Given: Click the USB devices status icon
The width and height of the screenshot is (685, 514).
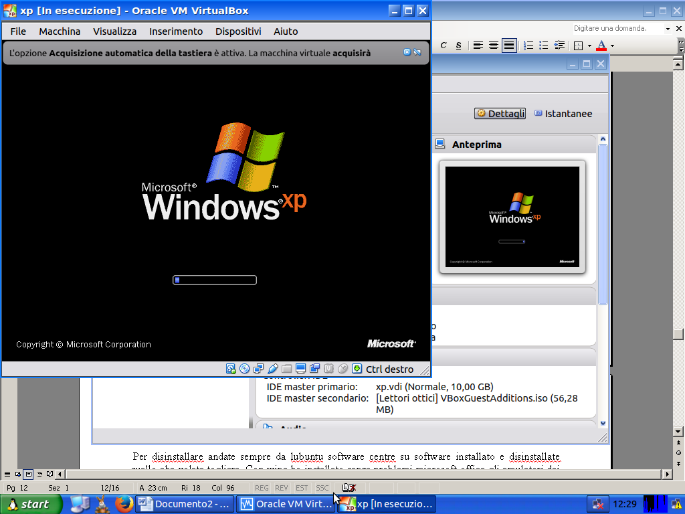Looking at the screenshot, I should tap(273, 369).
